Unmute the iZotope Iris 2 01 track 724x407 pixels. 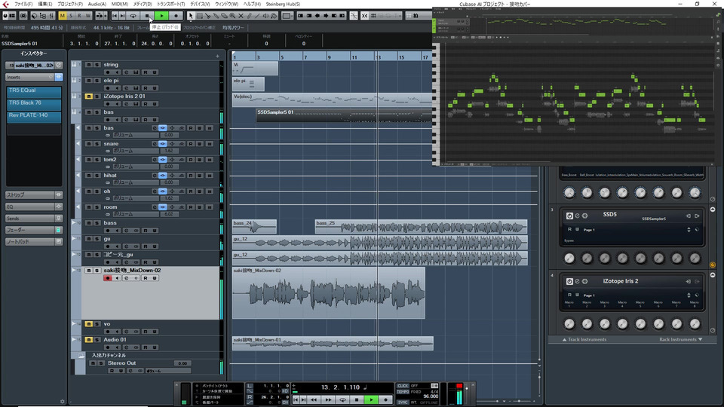point(89,96)
